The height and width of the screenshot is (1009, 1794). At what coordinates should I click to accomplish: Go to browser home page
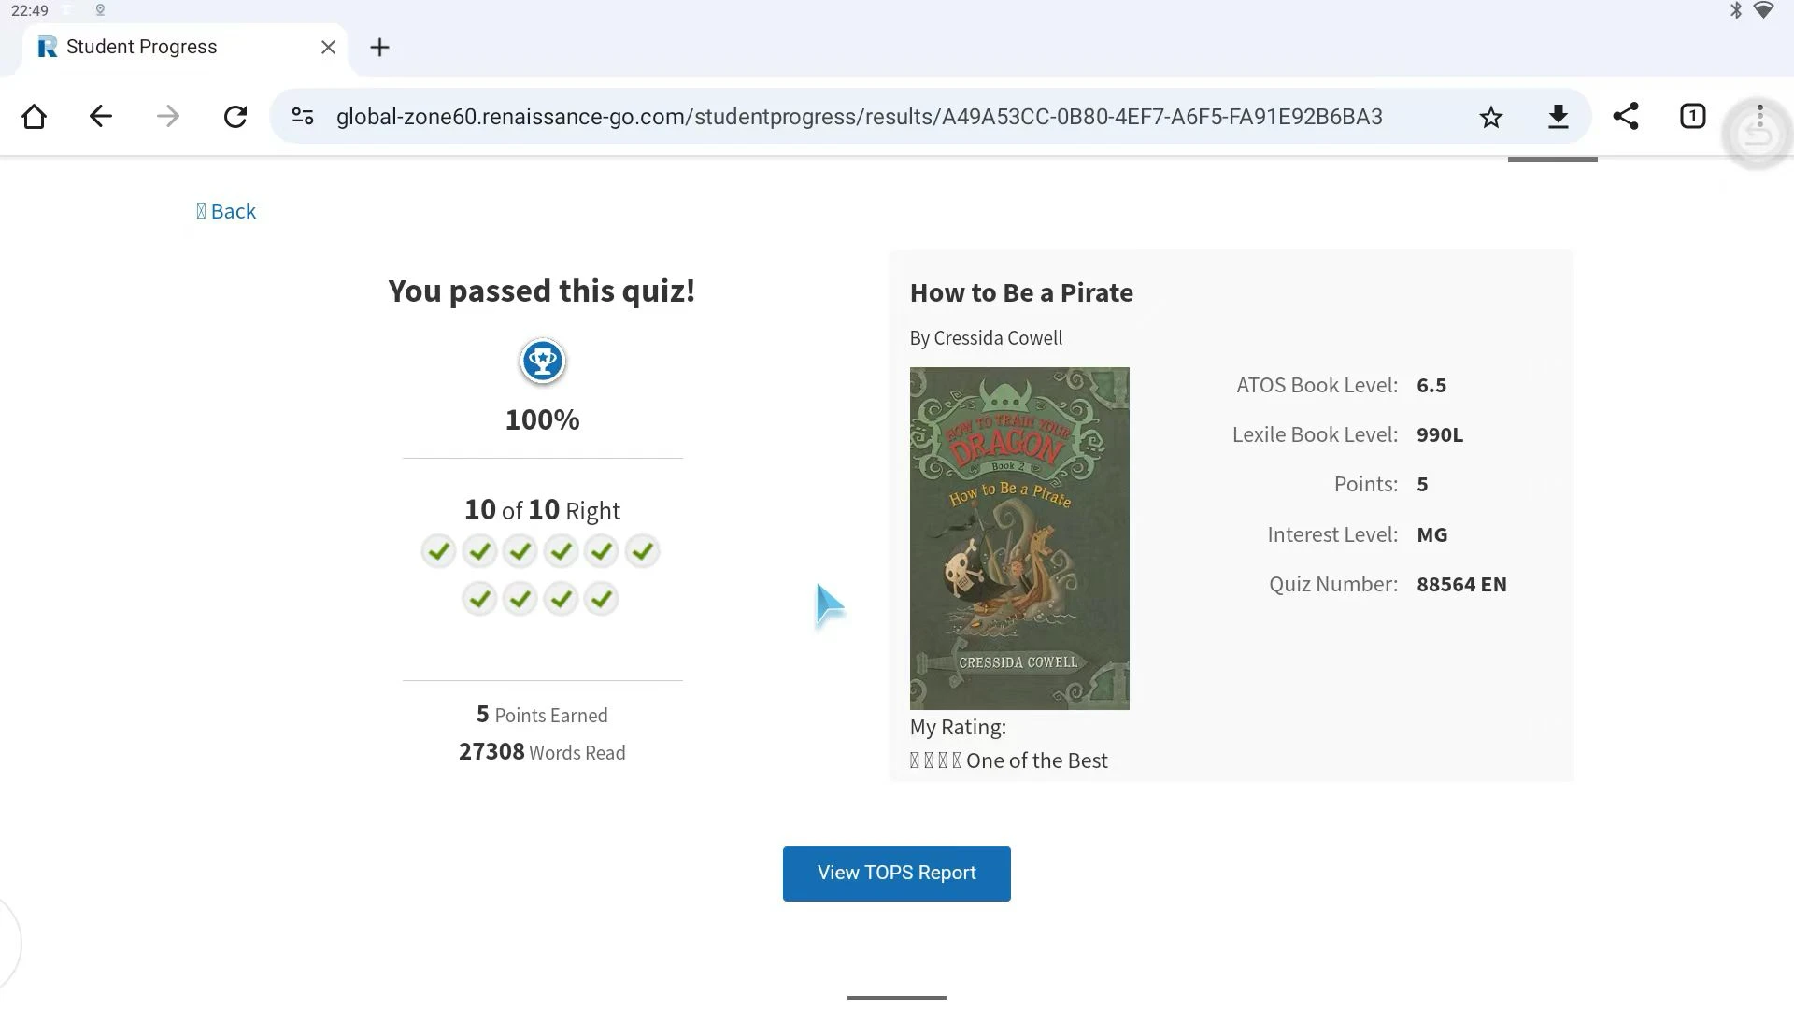pyautogui.click(x=34, y=117)
